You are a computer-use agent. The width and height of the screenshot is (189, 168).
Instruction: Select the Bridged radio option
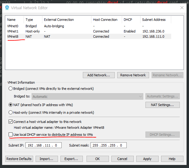[x=11, y=89]
